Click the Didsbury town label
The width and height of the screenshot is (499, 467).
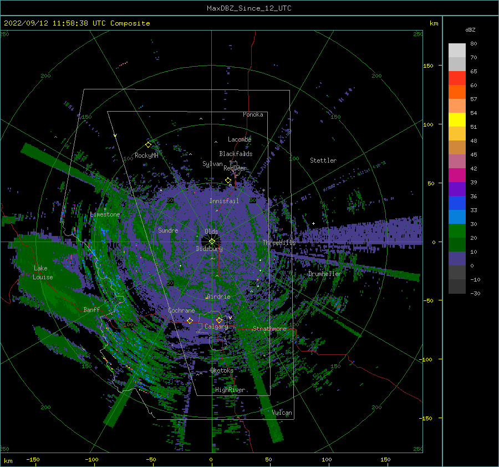pos(210,249)
